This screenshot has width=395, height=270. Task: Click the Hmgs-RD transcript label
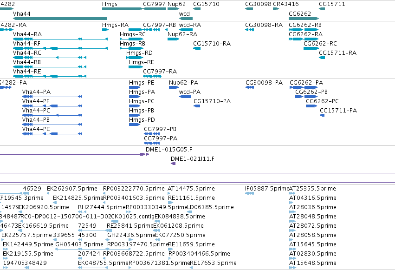(x=139, y=53)
